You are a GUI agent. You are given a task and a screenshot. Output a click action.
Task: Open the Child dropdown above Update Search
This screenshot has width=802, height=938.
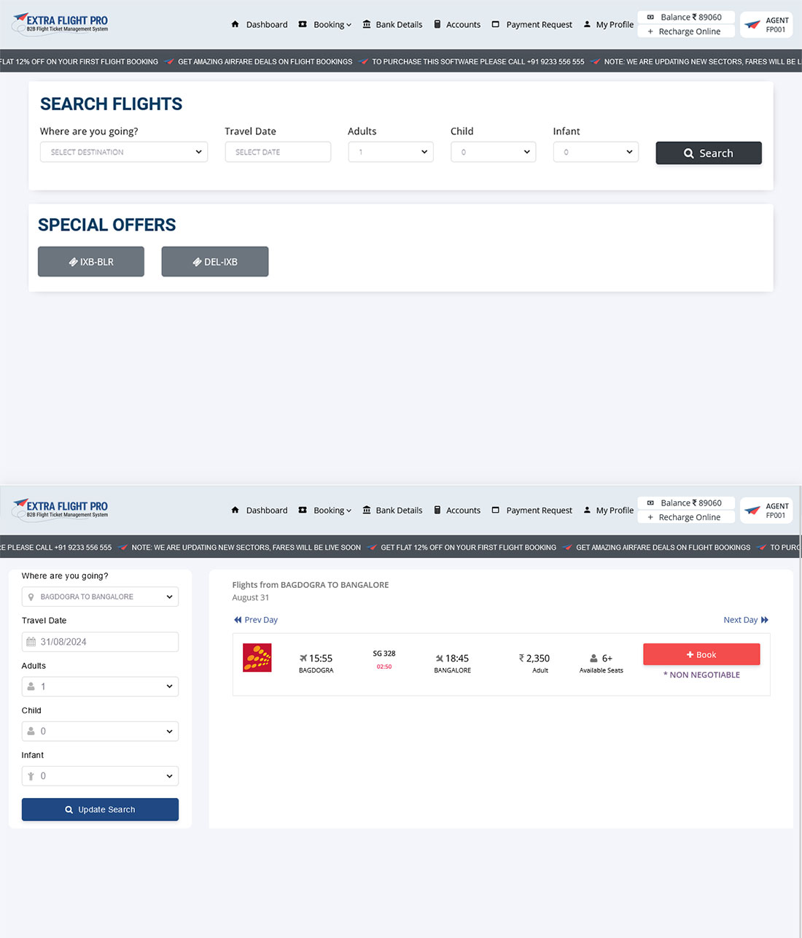(100, 731)
